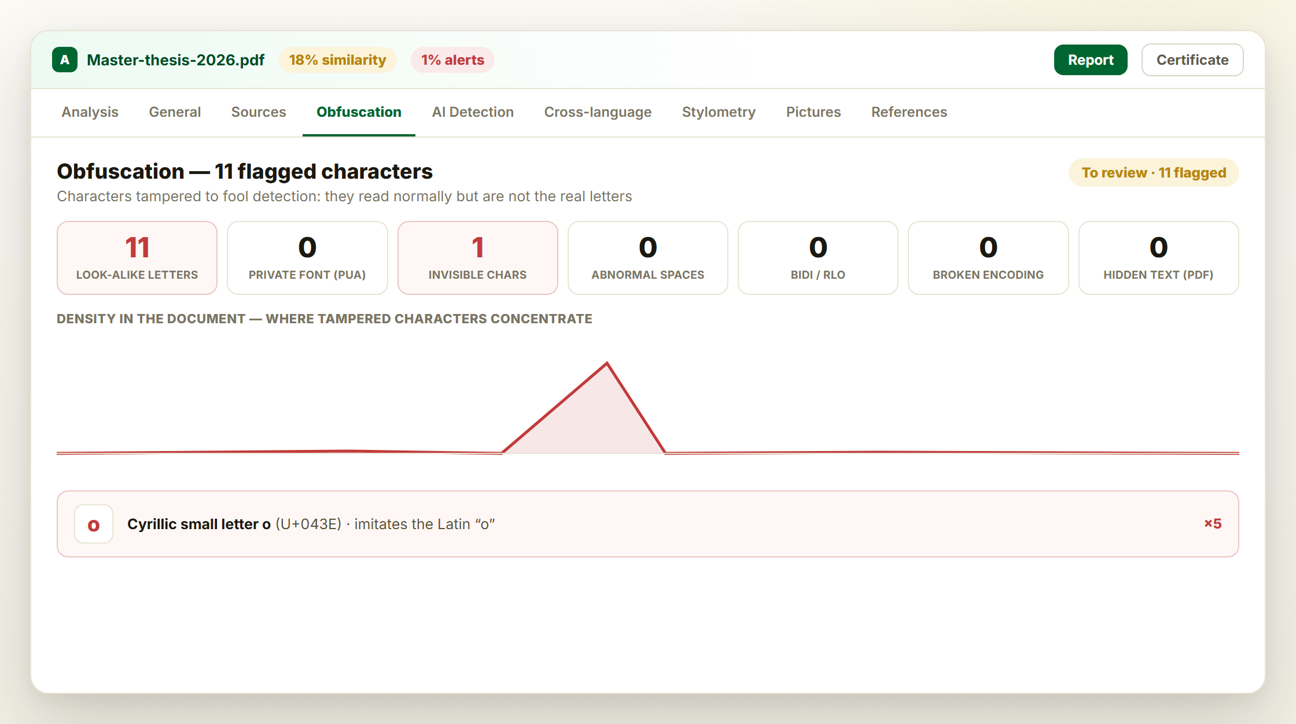Switch to the General tab
This screenshot has width=1296, height=724.
(x=175, y=112)
